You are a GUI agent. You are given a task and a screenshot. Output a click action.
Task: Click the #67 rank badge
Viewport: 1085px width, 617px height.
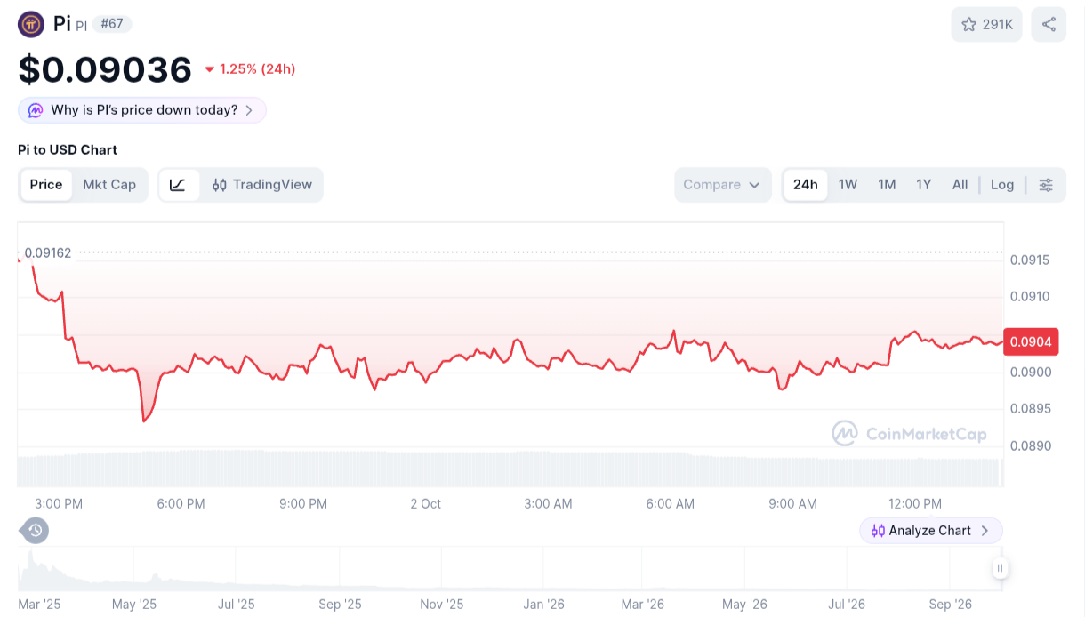tap(112, 24)
